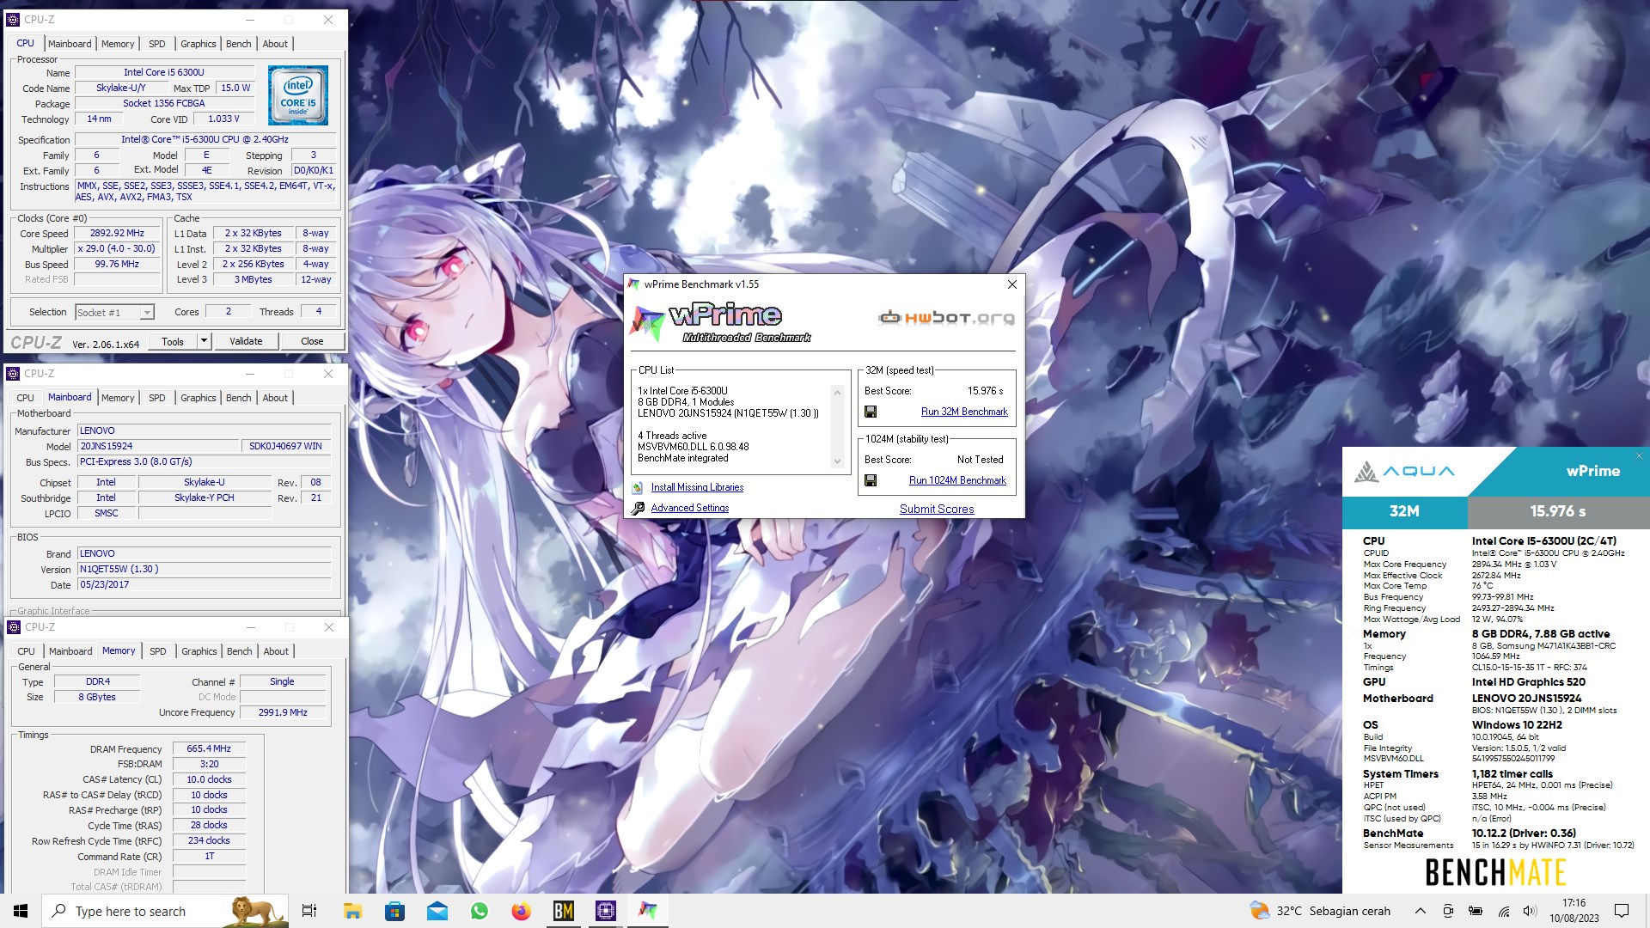Viewport: 1650px width, 928px height.
Task: Click the HWBOT.org logo in wPrime
Action: coord(946,318)
